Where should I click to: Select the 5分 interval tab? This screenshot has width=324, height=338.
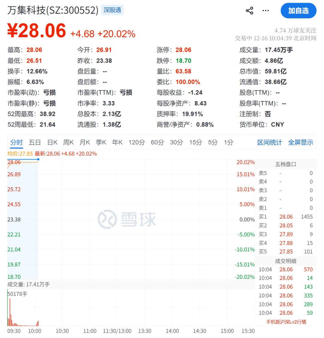pos(213,143)
